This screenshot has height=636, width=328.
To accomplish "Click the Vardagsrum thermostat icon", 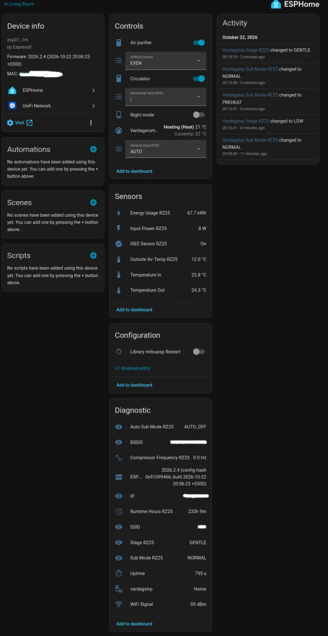I will (x=119, y=130).
